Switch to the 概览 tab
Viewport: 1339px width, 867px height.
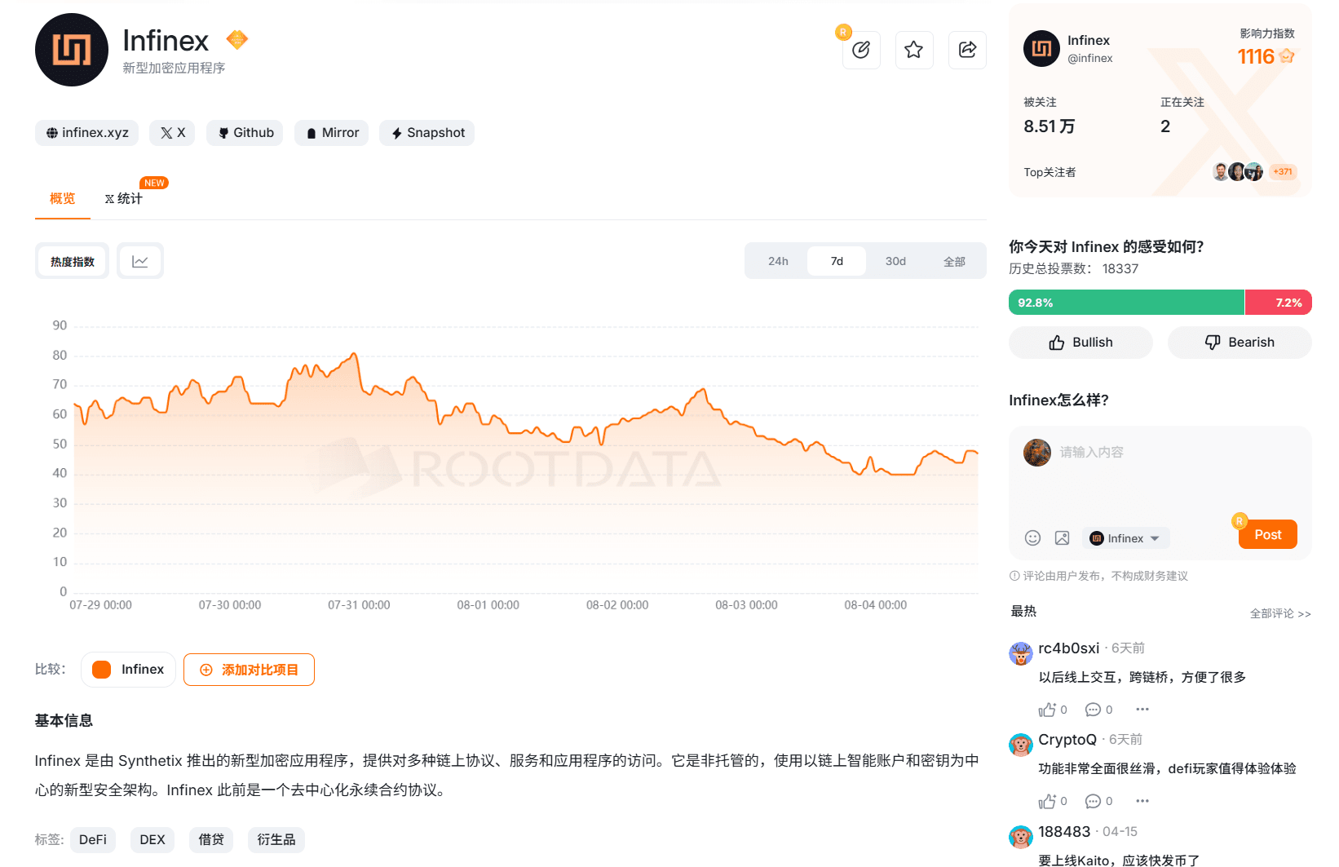click(x=62, y=198)
